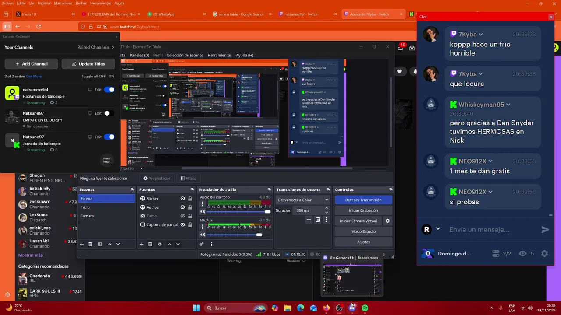Open the Ayuda (H) menu in OBS
Screen dimensions: 561x315
tap(245, 55)
